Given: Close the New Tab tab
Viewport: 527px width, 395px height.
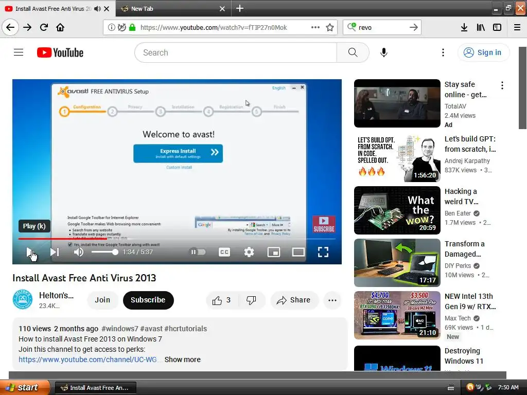Looking at the screenshot, I should coord(222,9).
